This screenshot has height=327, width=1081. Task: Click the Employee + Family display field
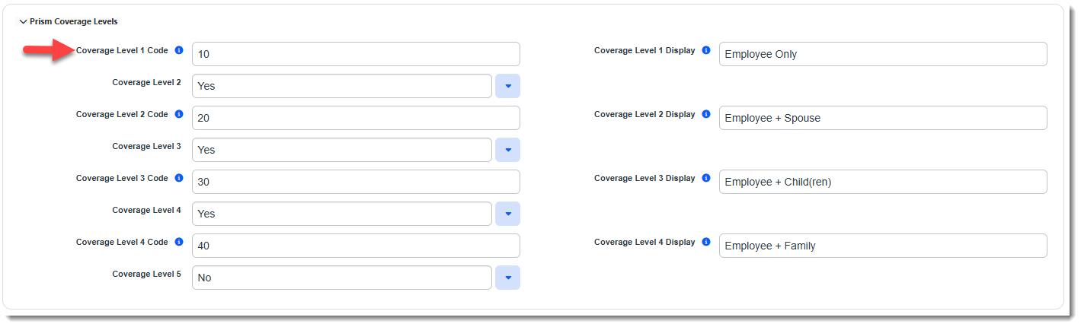pos(883,246)
